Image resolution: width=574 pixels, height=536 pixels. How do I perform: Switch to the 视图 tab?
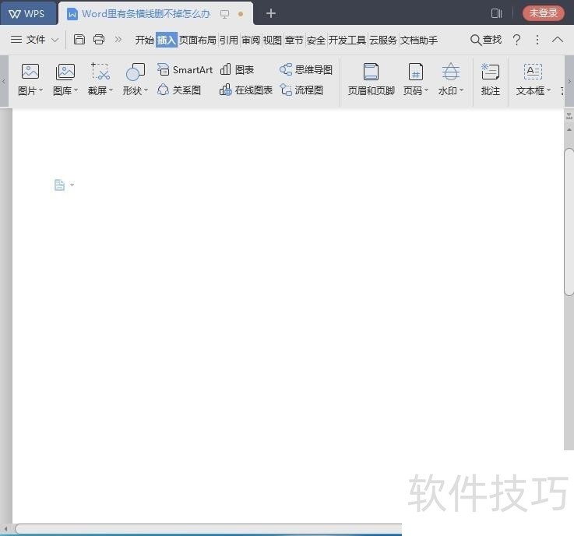click(273, 40)
